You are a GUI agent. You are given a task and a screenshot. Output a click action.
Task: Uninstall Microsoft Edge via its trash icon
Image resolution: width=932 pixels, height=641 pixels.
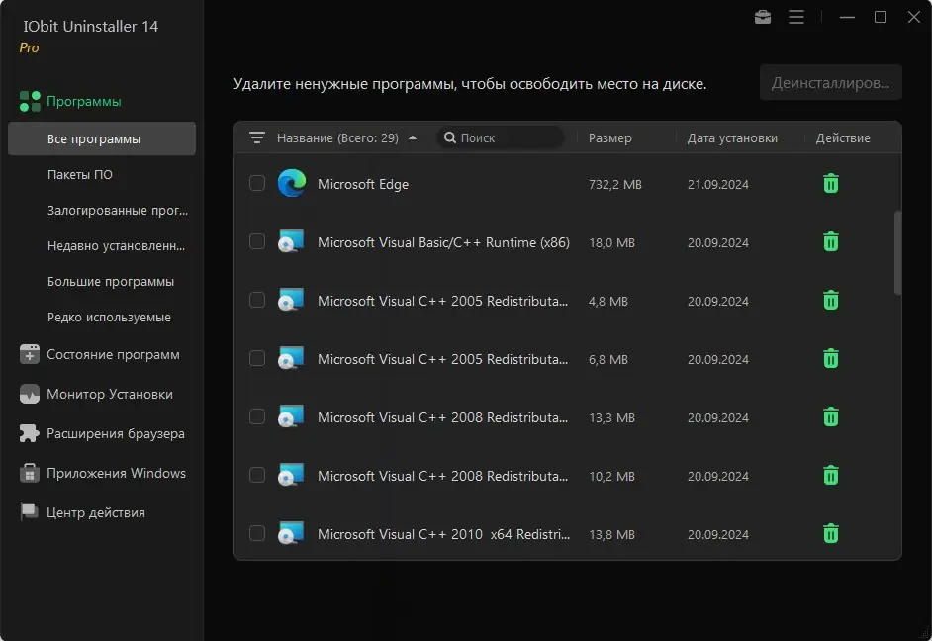(x=830, y=183)
